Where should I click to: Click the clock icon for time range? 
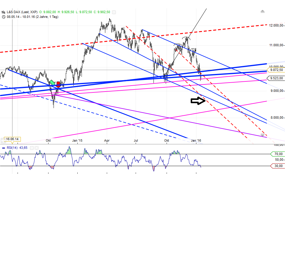click(4, 17)
